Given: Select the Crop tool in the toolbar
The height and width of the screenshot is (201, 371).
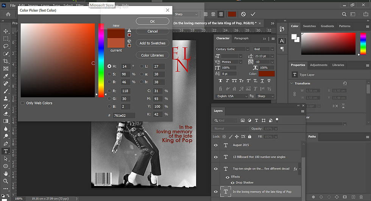Looking at the screenshot, I should pyautogui.click(x=6, y=61).
